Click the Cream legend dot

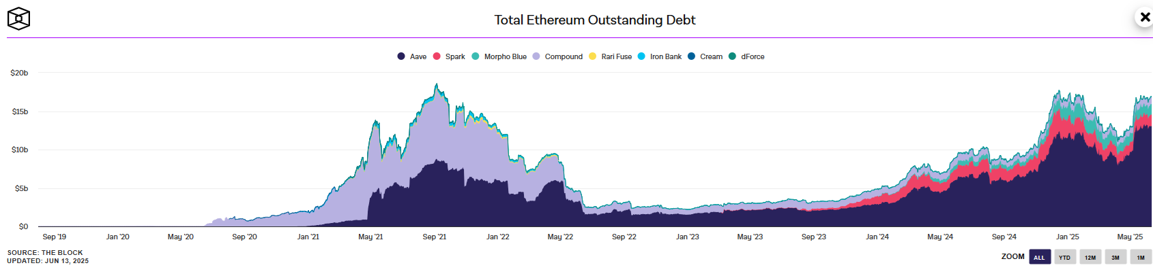(x=691, y=56)
